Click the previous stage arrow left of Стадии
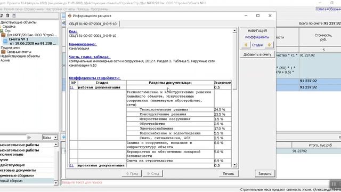This screenshot has width=341, height=192. pyautogui.click(x=246, y=45)
